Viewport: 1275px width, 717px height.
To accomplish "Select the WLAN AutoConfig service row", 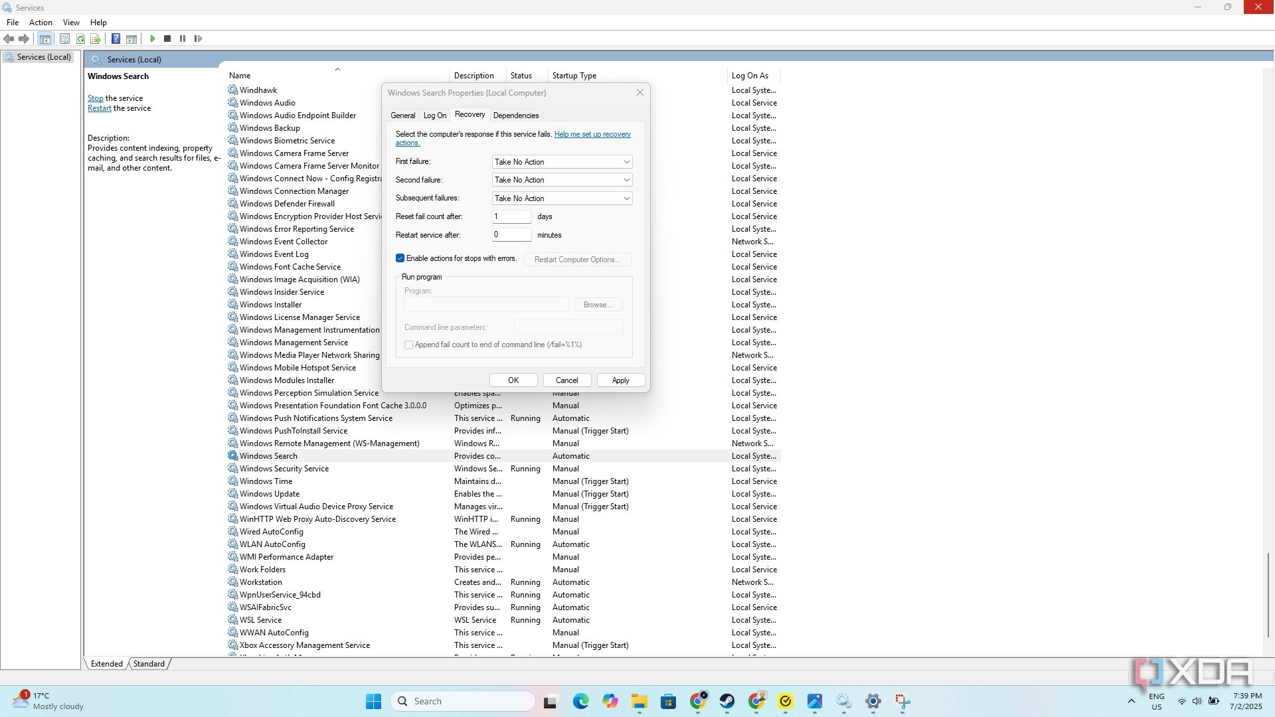I will (503, 544).
